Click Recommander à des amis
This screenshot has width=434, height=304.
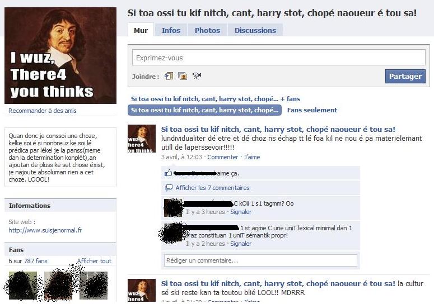(43, 111)
